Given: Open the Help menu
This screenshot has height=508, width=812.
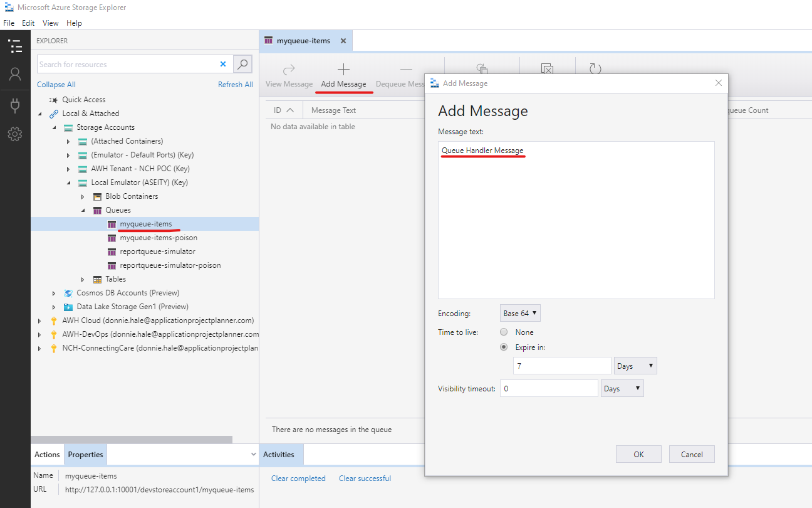Looking at the screenshot, I should click(x=74, y=23).
